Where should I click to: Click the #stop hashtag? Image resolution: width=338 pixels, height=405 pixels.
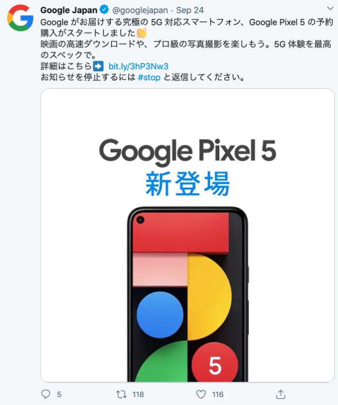click(x=149, y=77)
